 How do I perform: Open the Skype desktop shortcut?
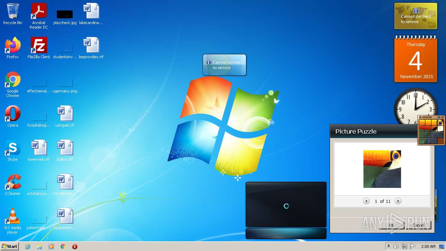[x=13, y=151]
